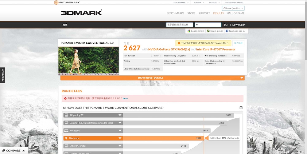The width and height of the screenshot is (307, 154).
Task: Click the 登入 login button
Action: (226, 25)
